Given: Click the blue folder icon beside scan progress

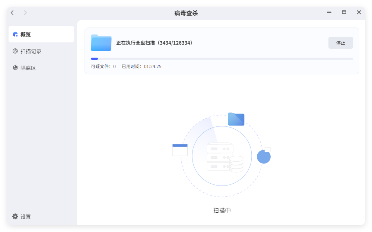Looking at the screenshot, I should coord(101,43).
